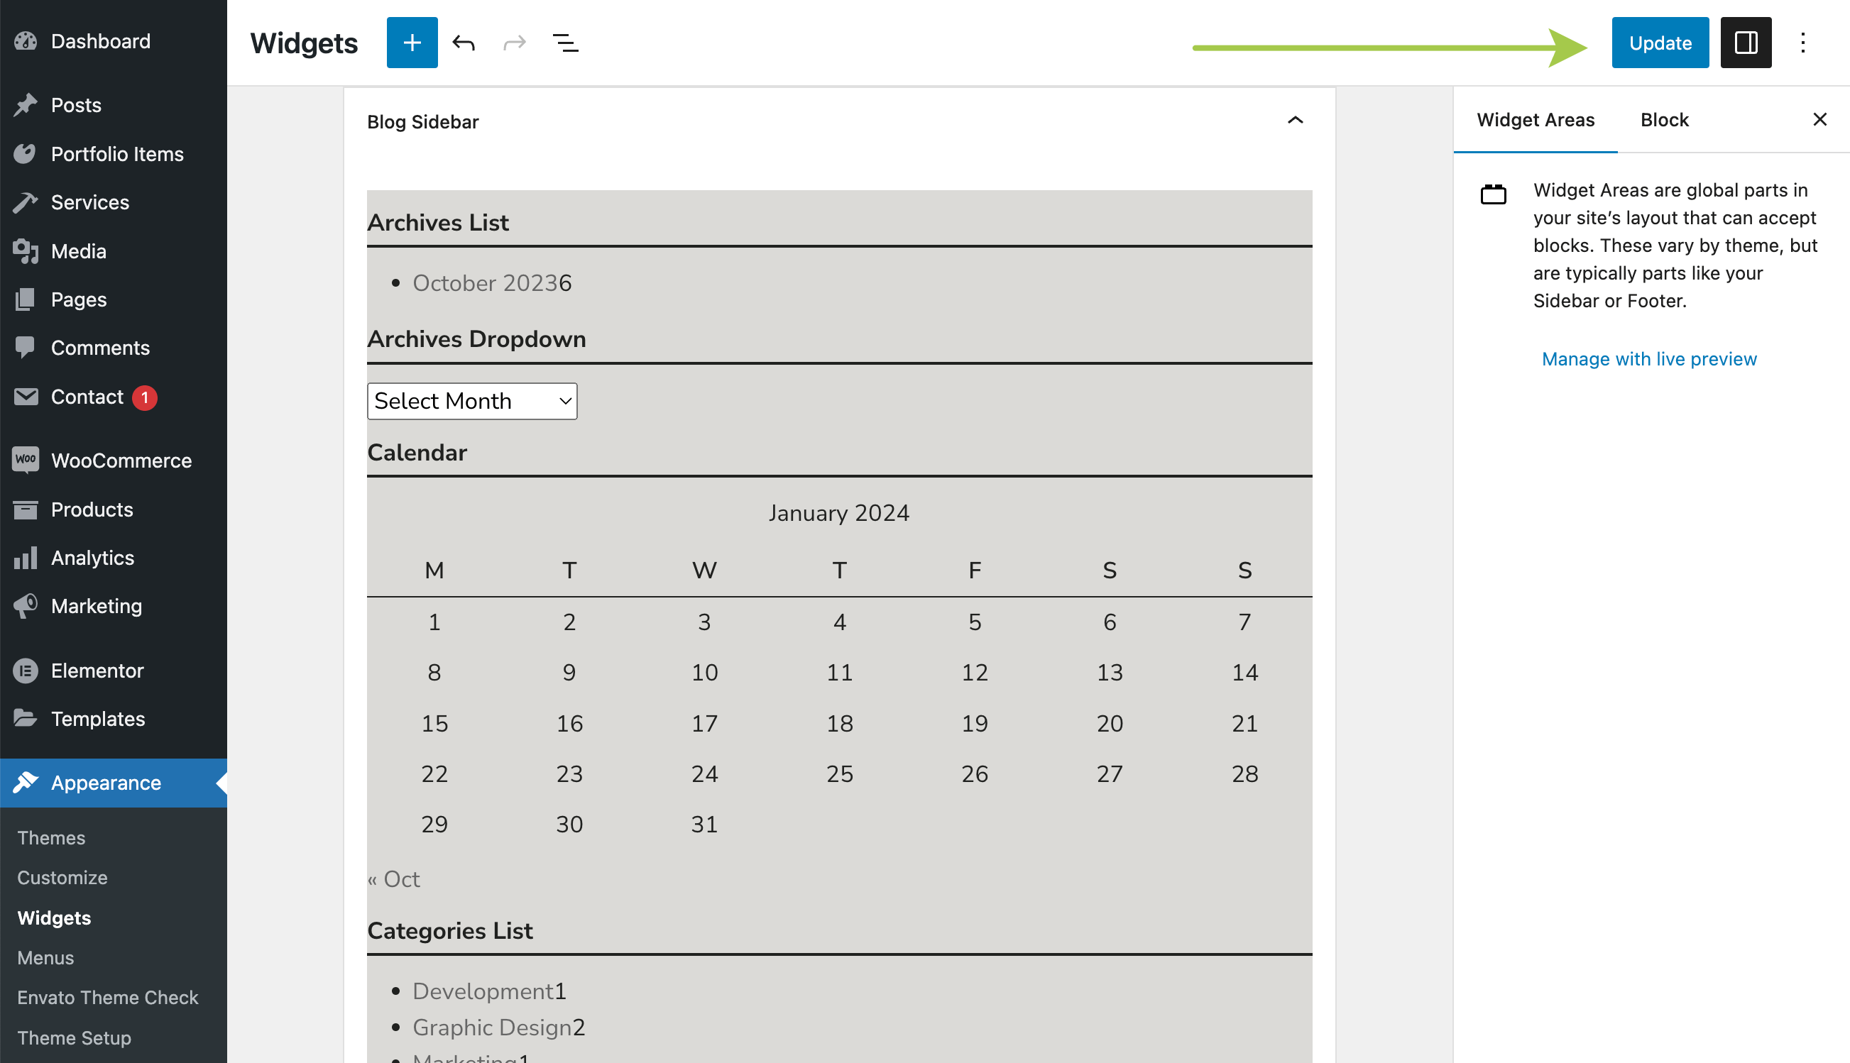
Task: Select the Widget Areas tab
Action: pyautogui.click(x=1535, y=119)
